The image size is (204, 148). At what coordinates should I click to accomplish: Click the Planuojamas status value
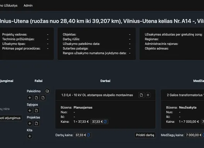point(83,108)
